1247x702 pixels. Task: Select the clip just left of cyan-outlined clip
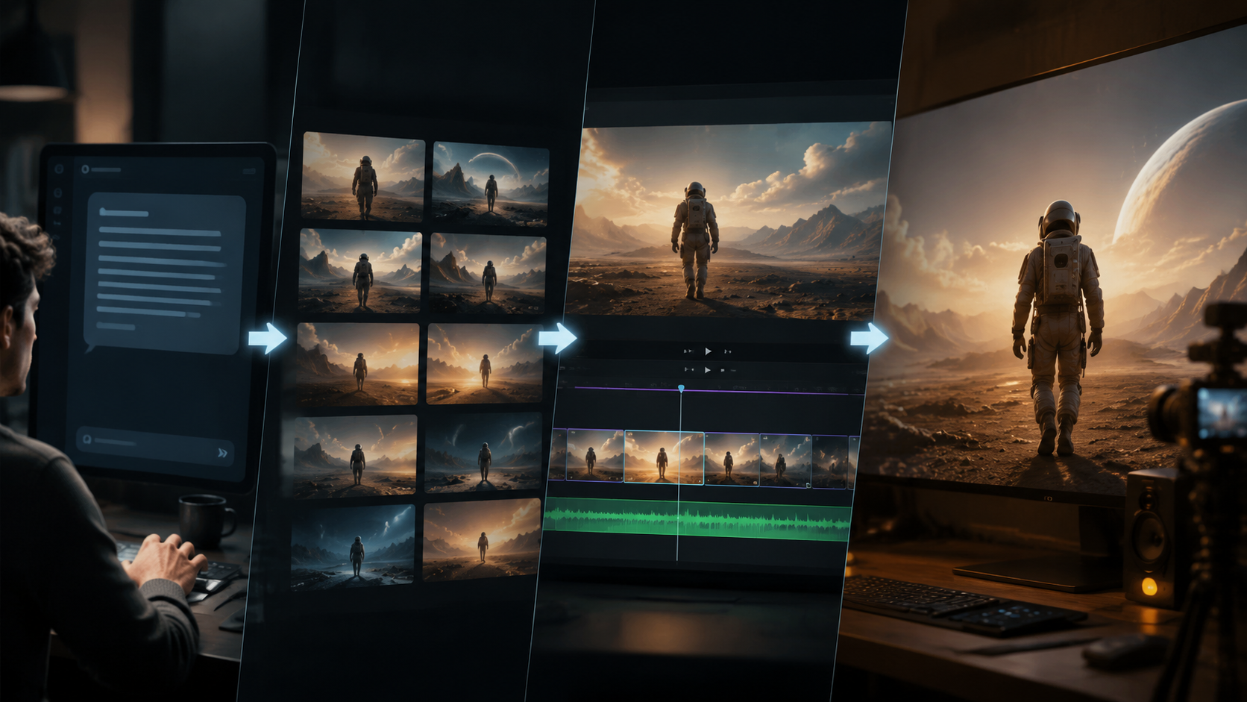tap(594, 455)
